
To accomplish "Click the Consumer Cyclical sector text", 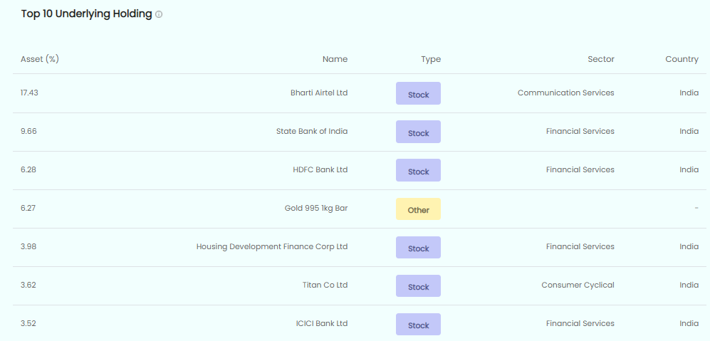I will tap(578, 285).
